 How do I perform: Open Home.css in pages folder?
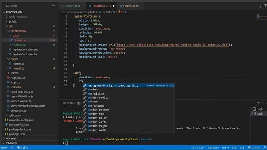18,64
